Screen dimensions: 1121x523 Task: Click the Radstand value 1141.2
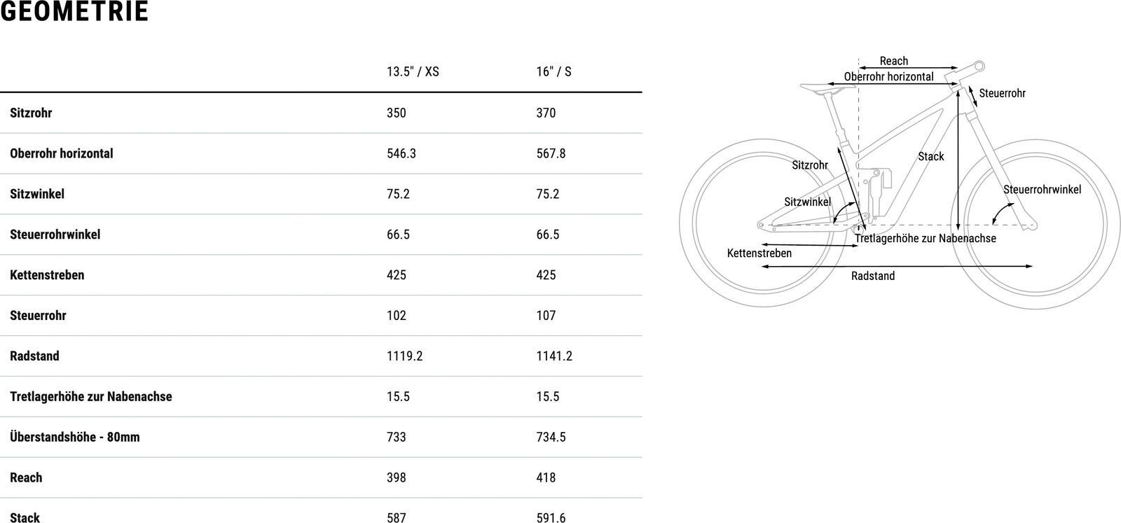click(554, 356)
